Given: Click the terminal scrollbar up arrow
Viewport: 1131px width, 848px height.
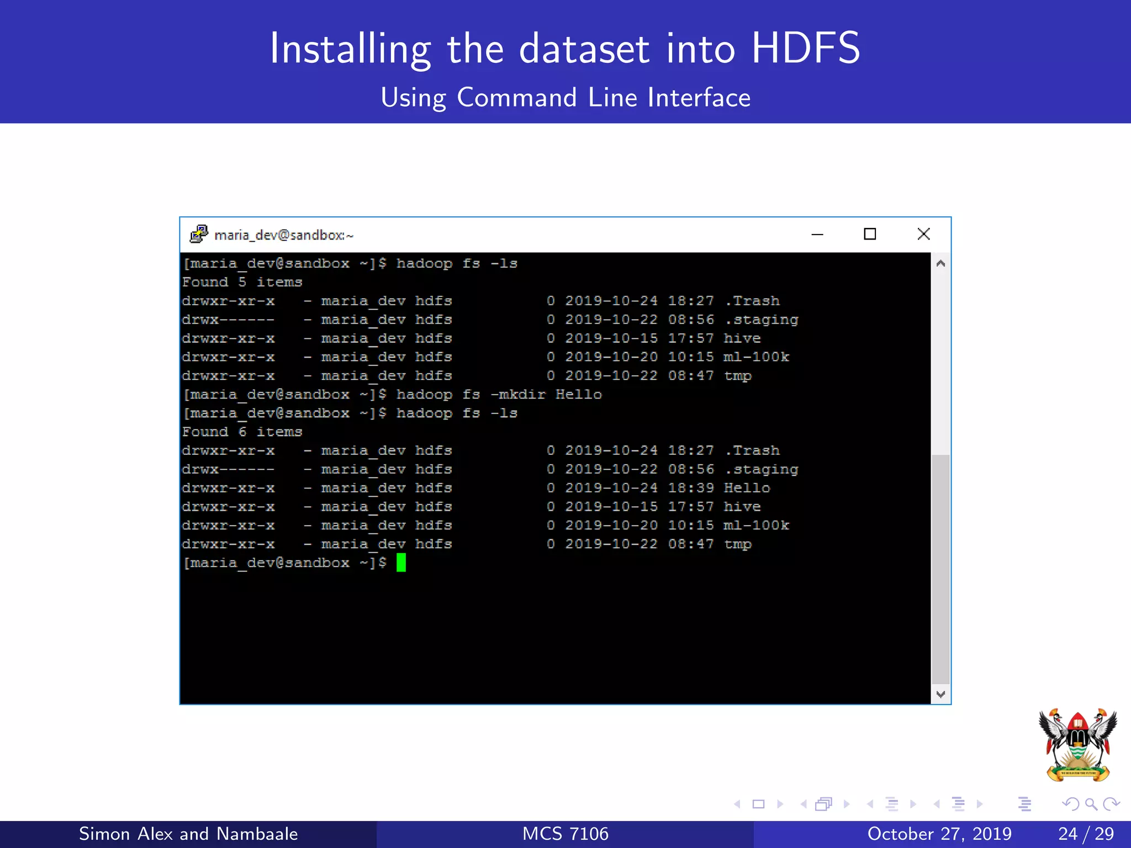Looking at the screenshot, I should coord(941,263).
